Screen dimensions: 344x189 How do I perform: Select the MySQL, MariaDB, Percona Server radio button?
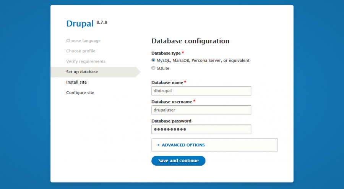click(153, 60)
